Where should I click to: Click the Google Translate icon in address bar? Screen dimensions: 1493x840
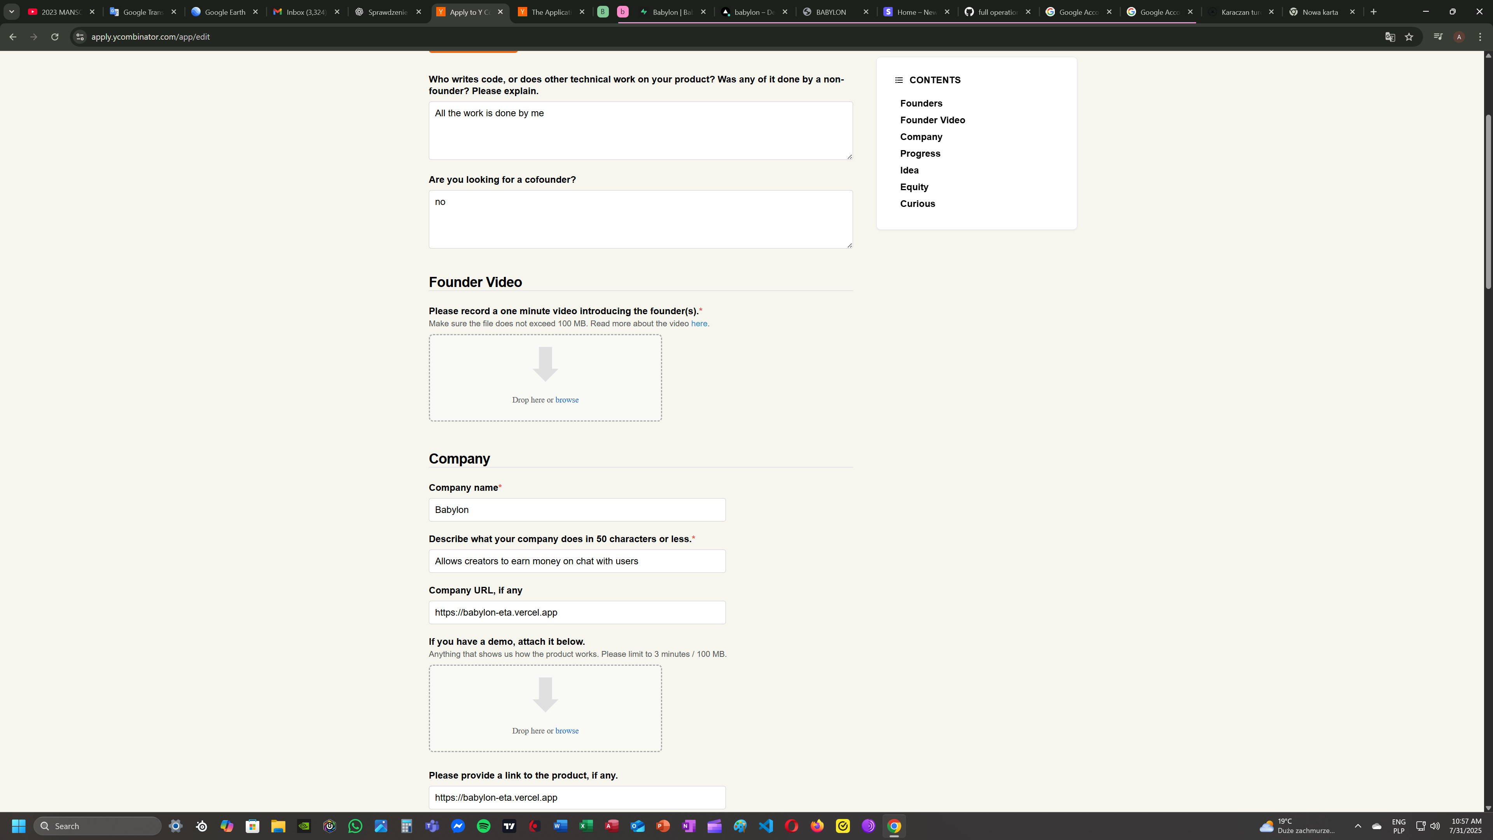pos(1390,37)
